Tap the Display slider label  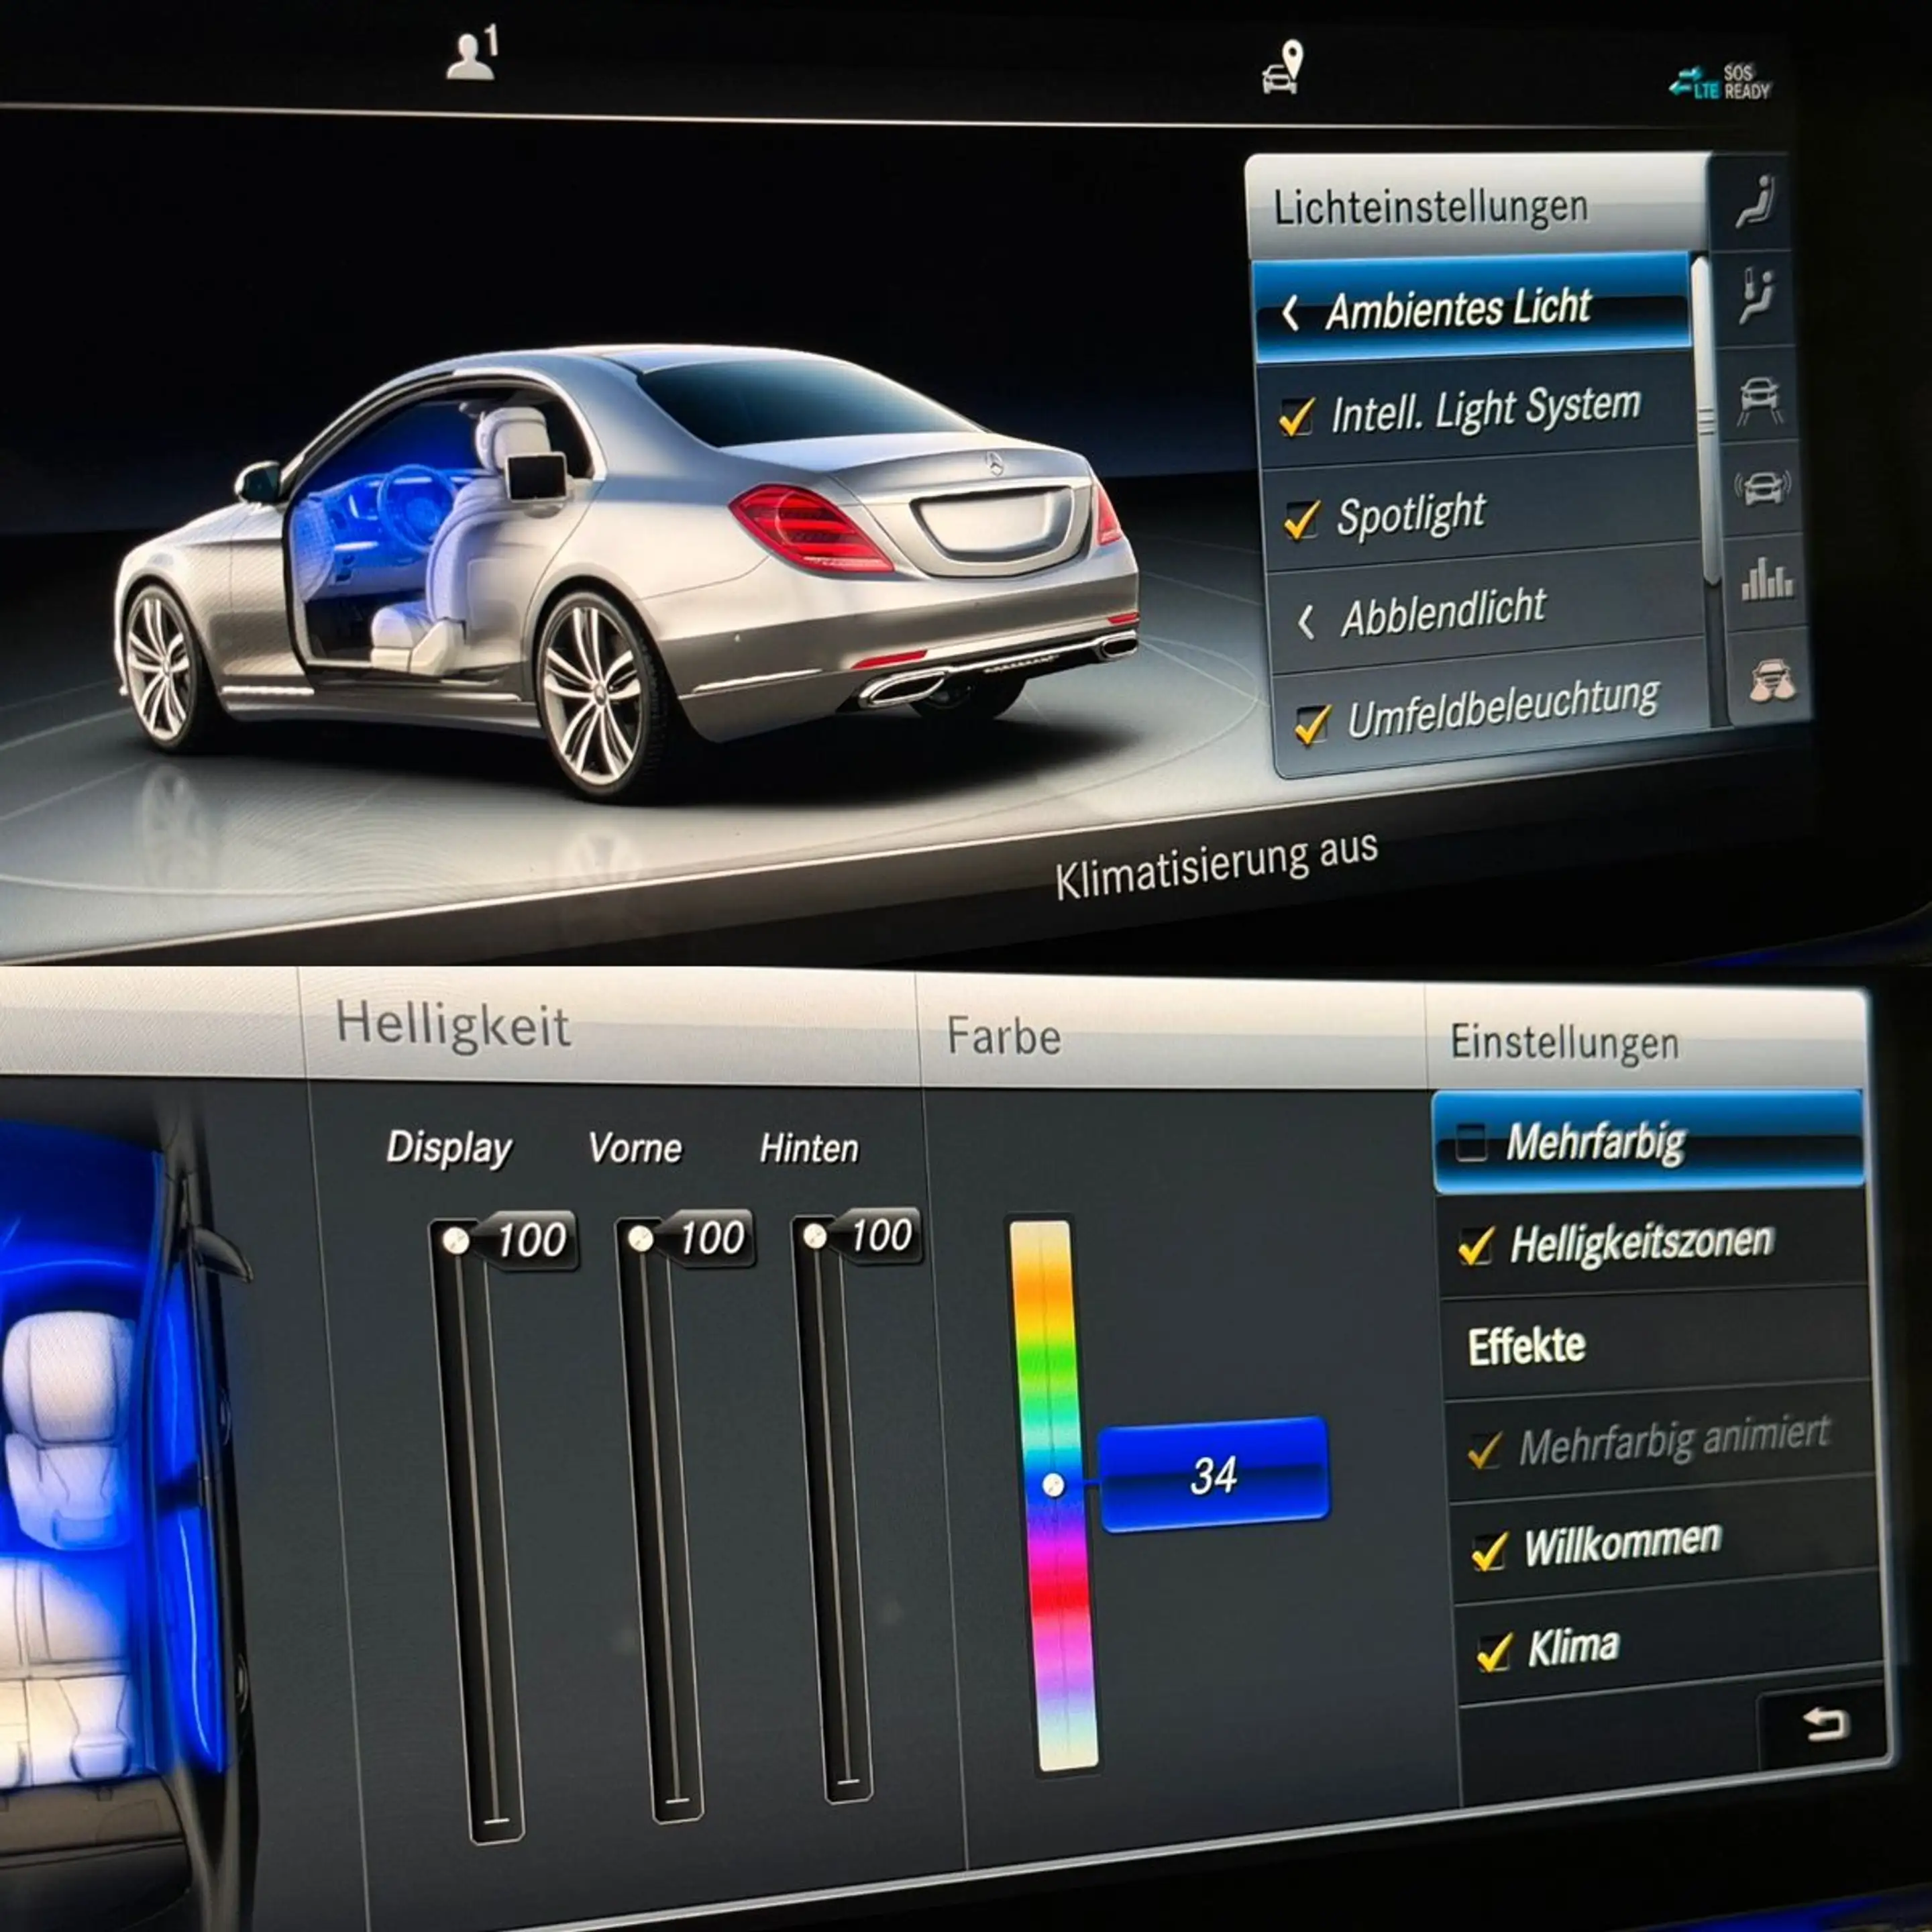[x=449, y=1147]
